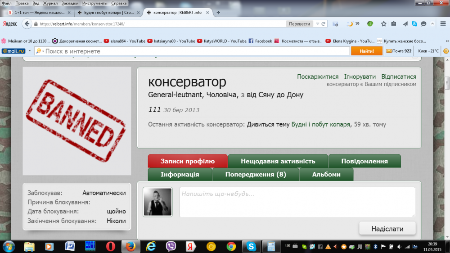Collapse the toolbar icons with up arrow

[432, 24]
